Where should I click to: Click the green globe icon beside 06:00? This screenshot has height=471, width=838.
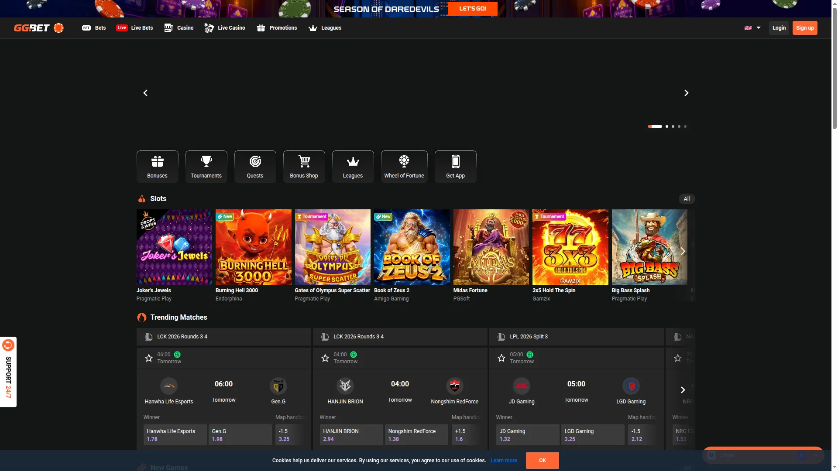tap(177, 355)
